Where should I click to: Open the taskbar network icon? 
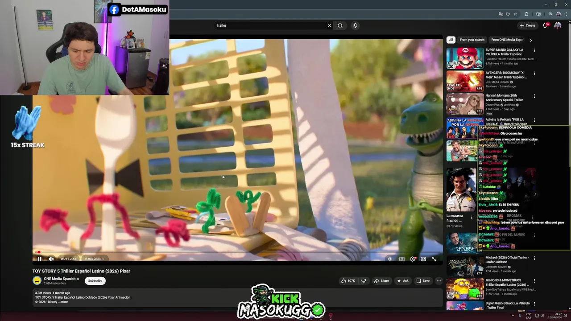pyautogui.click(x=536, y=316)
